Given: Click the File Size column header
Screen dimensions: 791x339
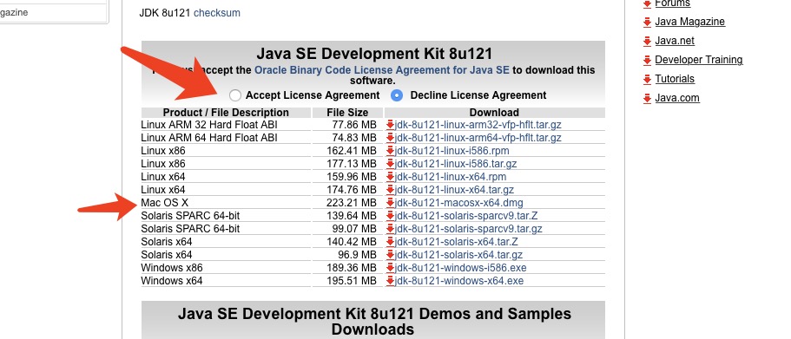Looking at the screenshot, I should [347, 113].
